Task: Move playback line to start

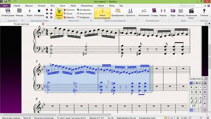Action: tap(47, 17)
